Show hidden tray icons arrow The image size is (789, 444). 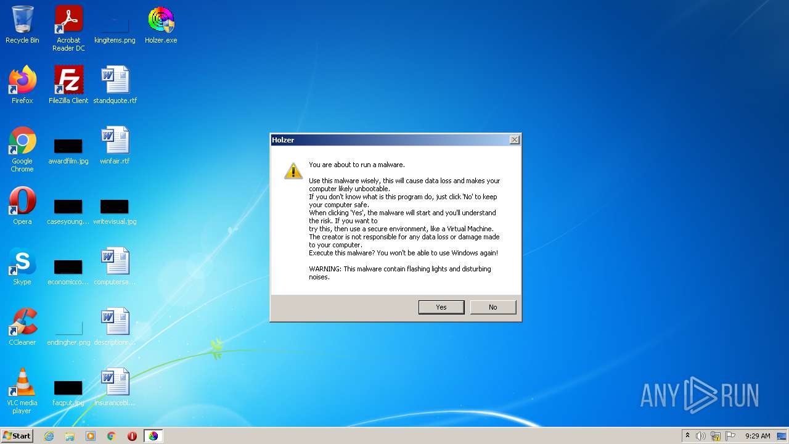click(x=687, y=436)
